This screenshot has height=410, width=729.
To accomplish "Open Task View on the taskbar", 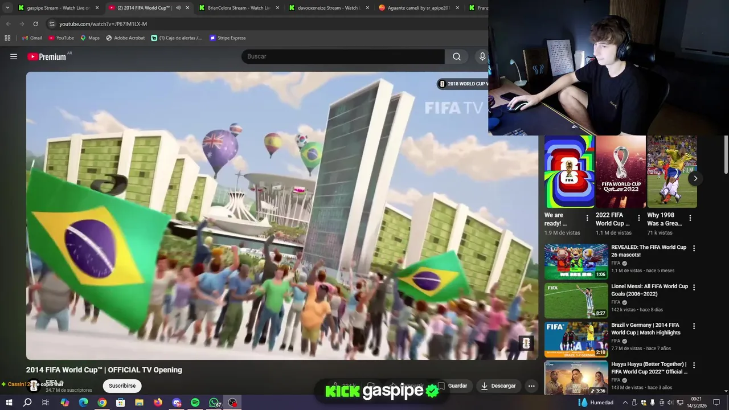I will (x=46, y=403).
